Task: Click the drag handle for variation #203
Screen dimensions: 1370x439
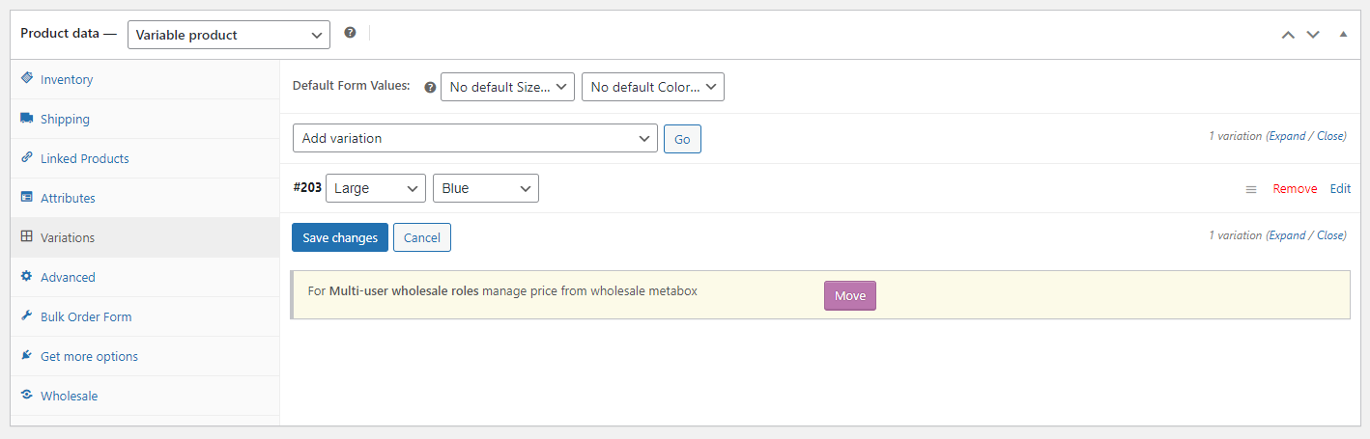Action: (x=1251, y=189)
